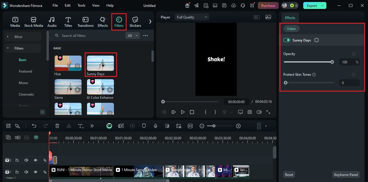
Task: Open the player grid view icon
Action: pos(256,17)
